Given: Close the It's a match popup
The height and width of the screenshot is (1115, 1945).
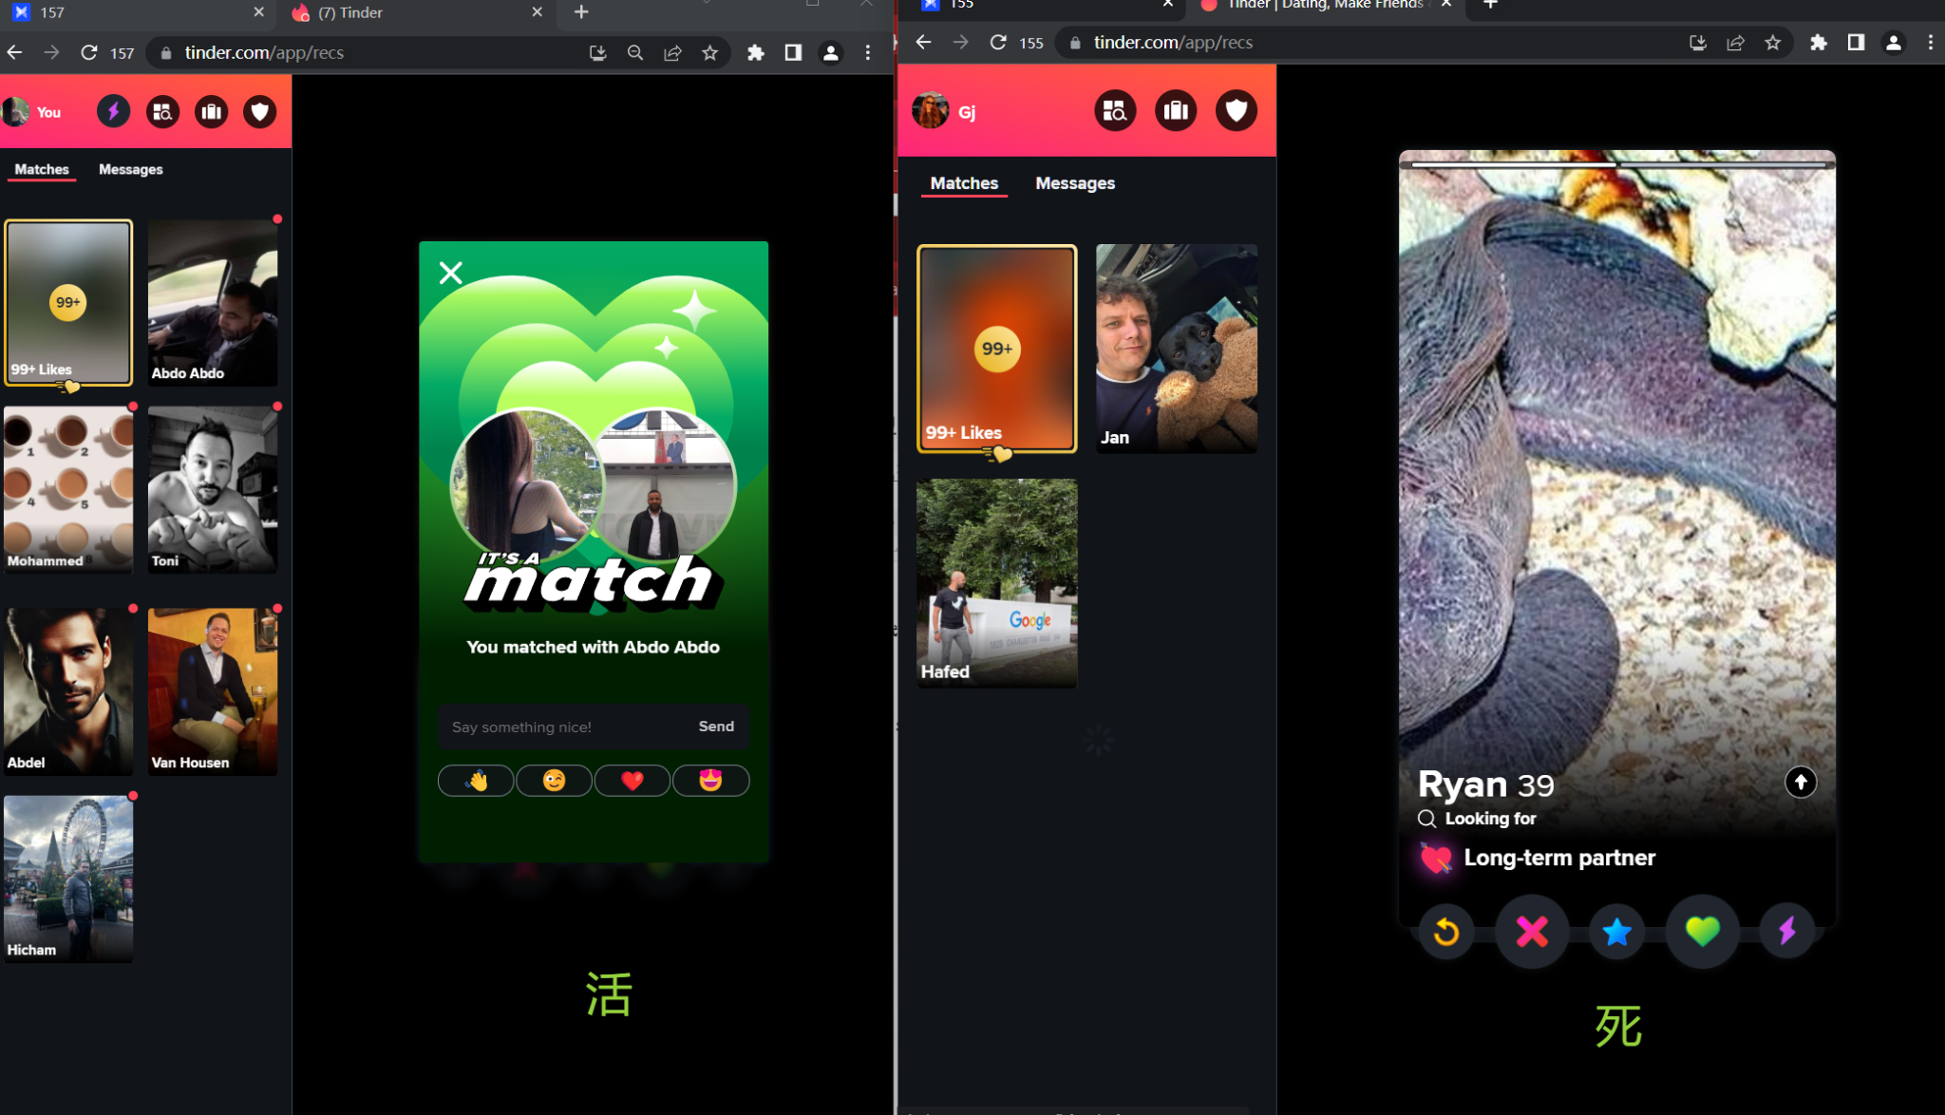Looking at the screenshot, I should [x=451, y=274].
